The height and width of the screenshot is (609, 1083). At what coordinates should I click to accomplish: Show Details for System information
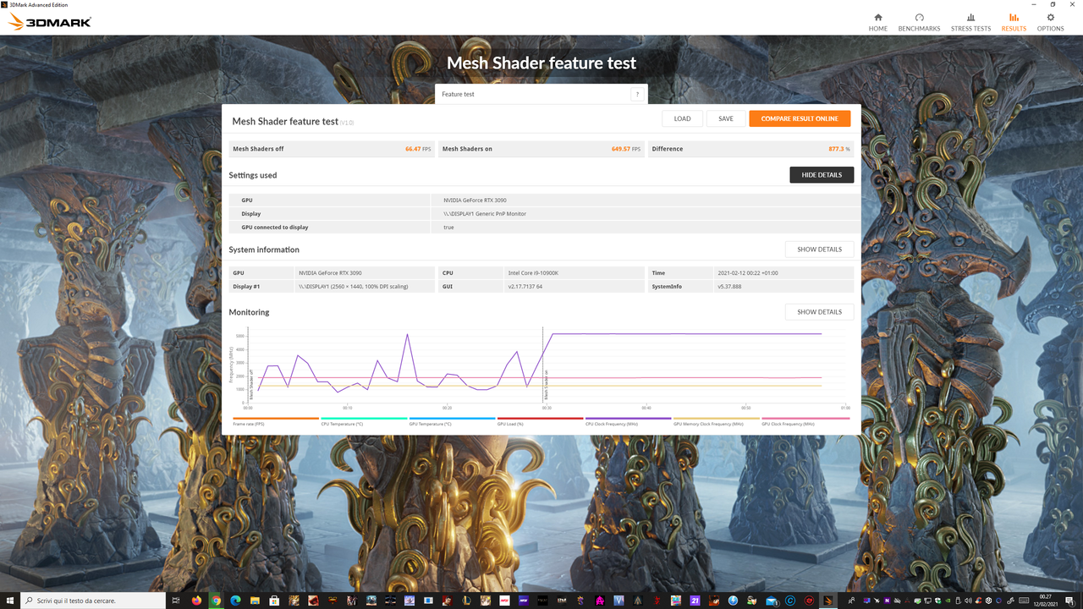pyautogui.click(x=818, y=249)
